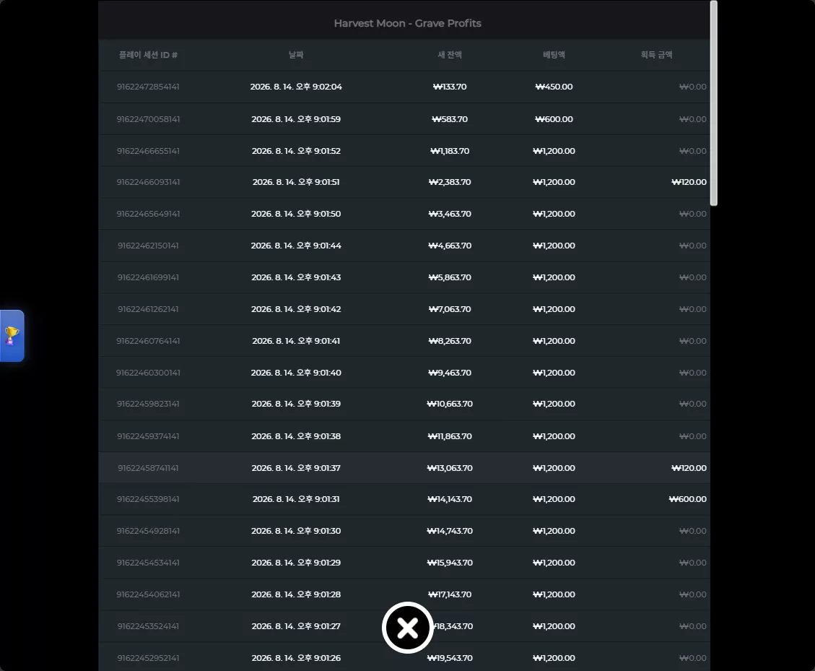The image size is (815, 671).
Task: Select session ID 9162245539814​1
Action: point(148,499)
